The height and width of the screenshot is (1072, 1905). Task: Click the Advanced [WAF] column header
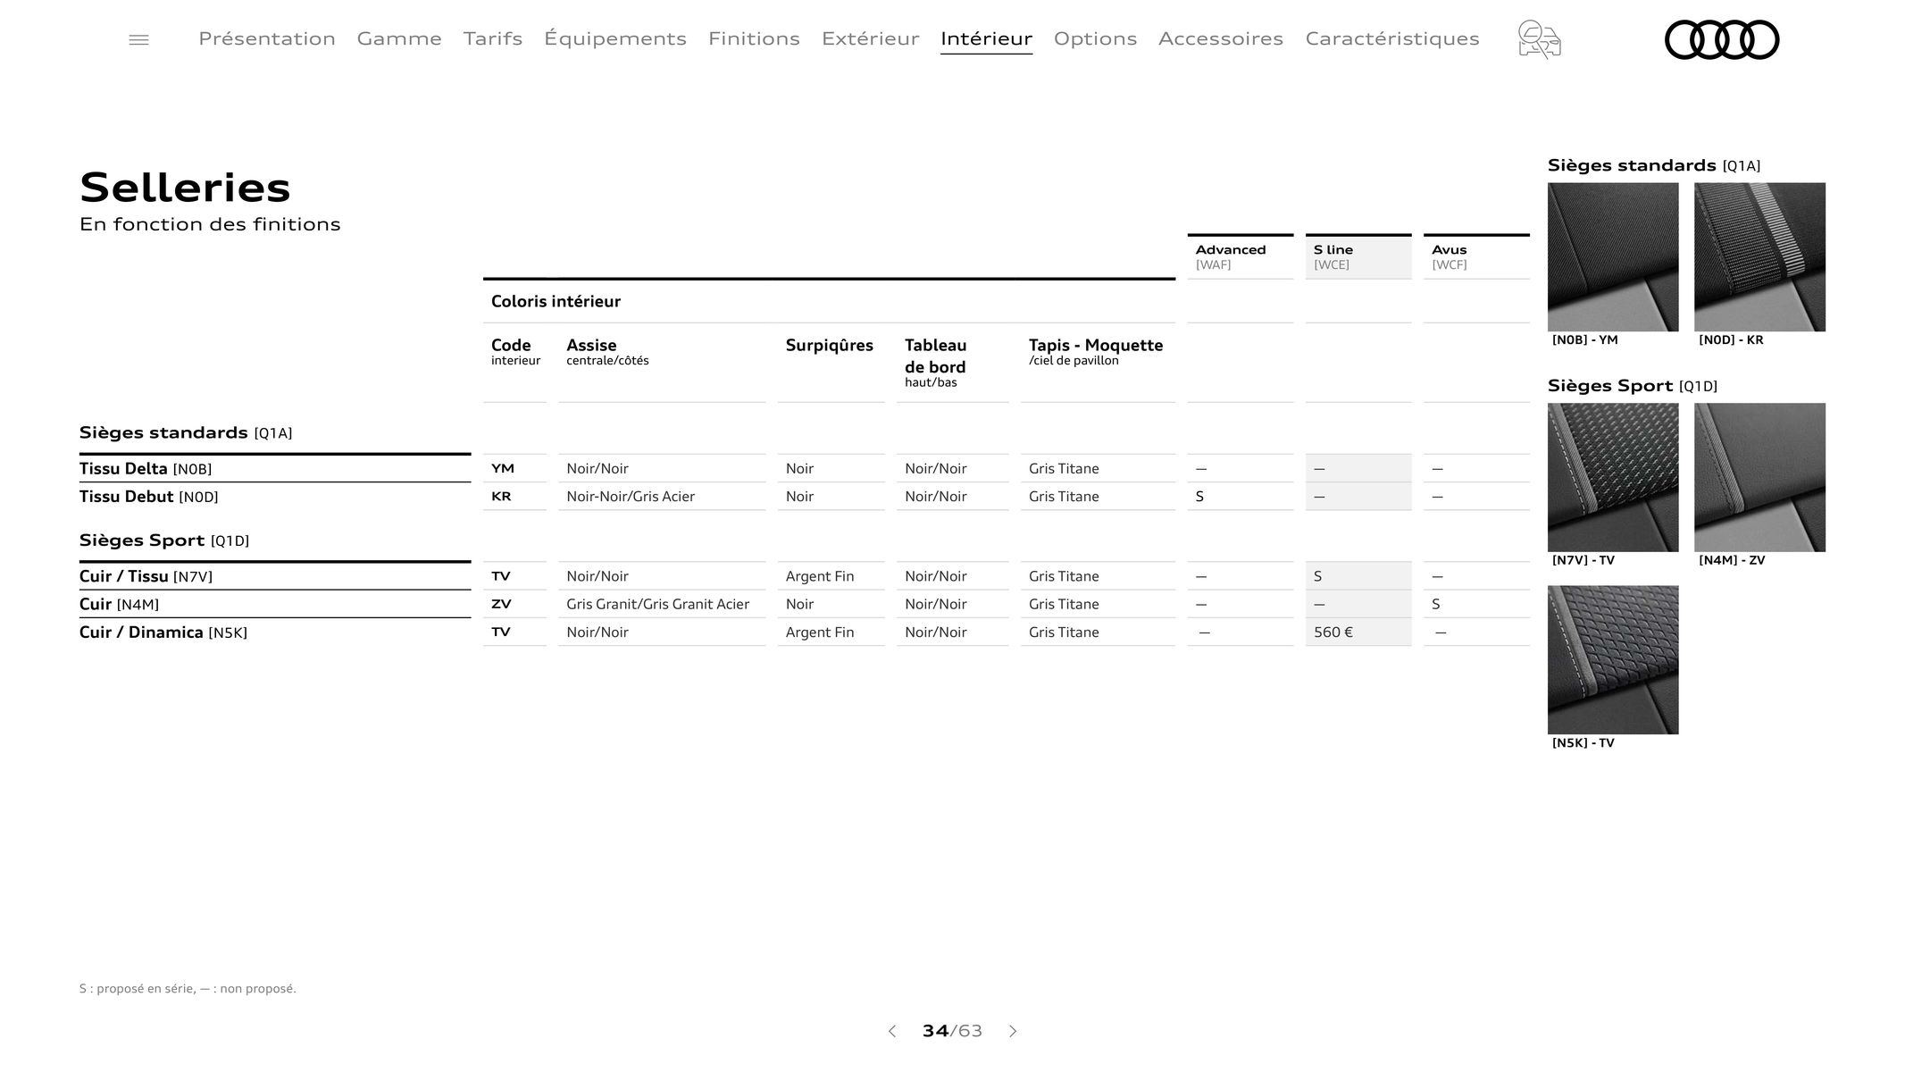pyautogui.click(x=1240, y=256)
